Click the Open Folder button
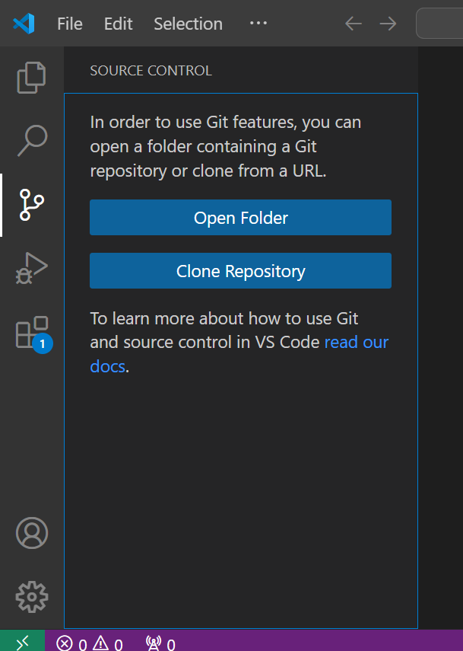Viewport: 463px width, 651px height. pos(240,218)
